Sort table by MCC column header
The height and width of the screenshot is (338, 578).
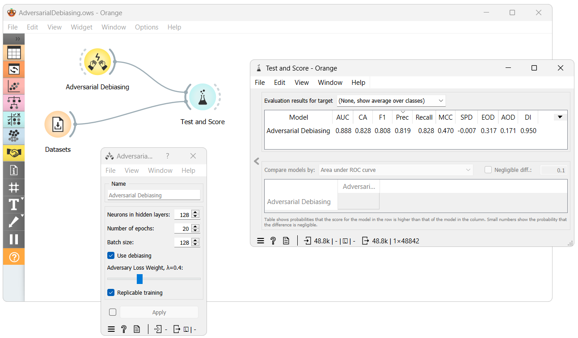point(446,117)
